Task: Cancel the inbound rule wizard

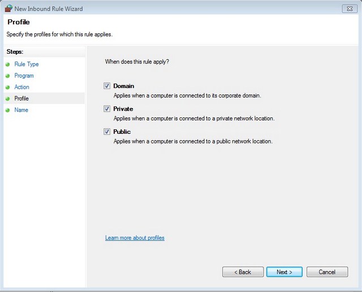Action: click(327, 272)
